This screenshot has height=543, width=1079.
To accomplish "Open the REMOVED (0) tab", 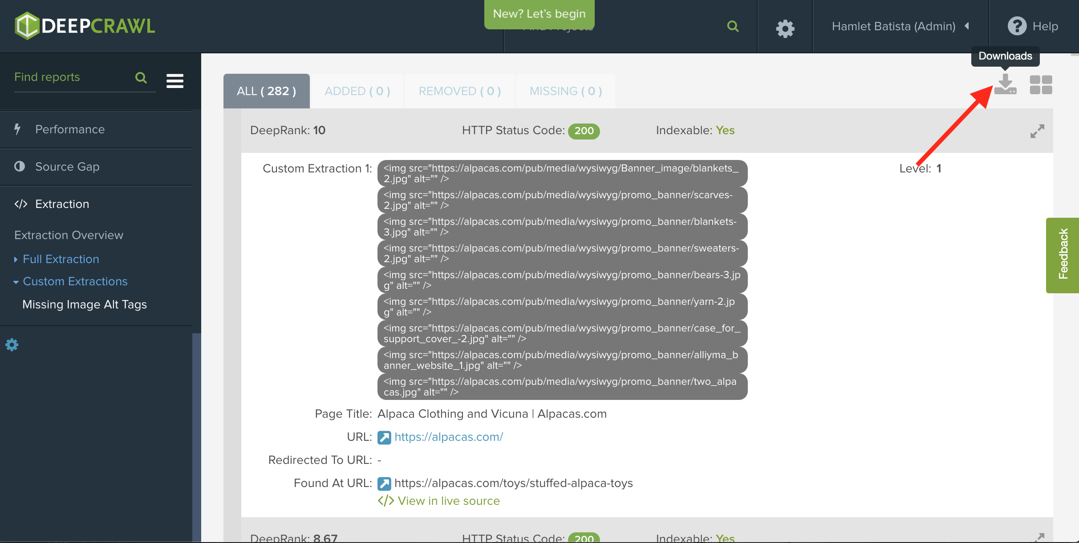I will (459, 91).
